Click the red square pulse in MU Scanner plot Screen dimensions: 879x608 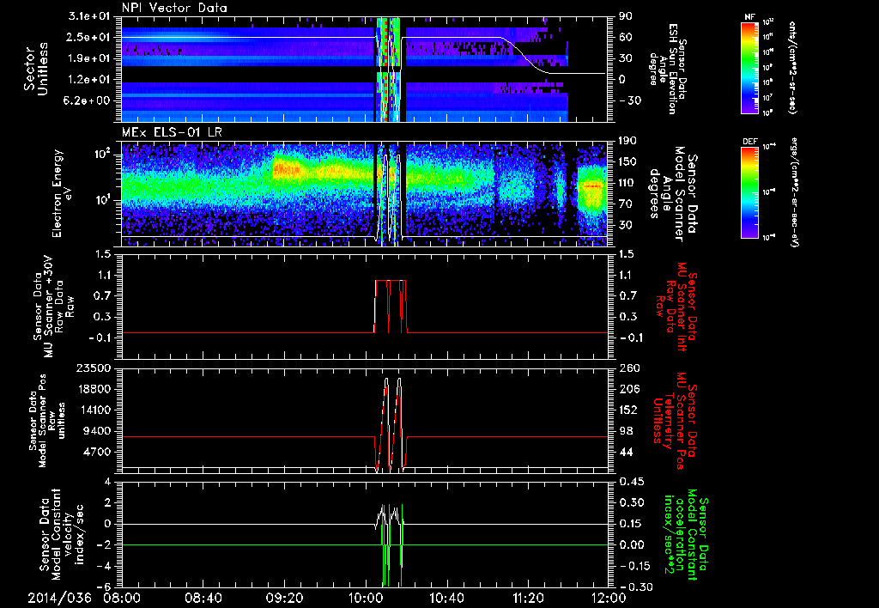click(391, 307)
